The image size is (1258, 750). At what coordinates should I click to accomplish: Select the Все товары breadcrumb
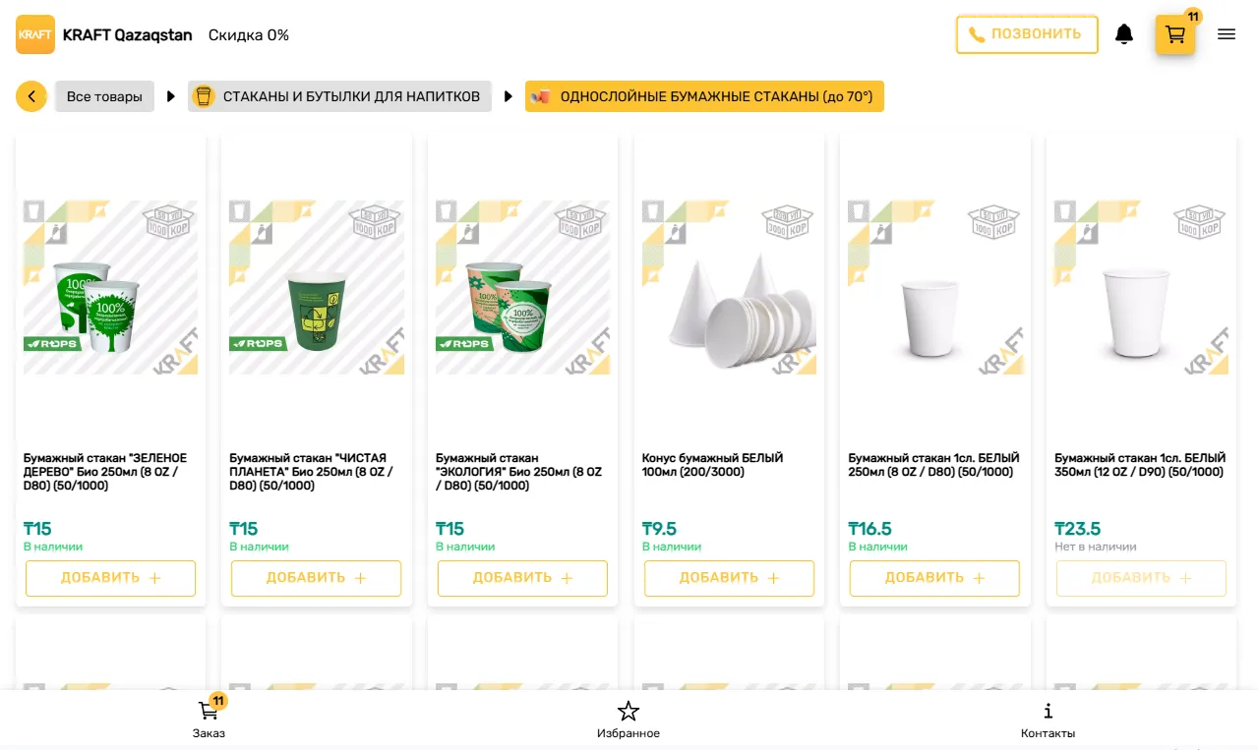pyautogui.click(x=104, y=96)
